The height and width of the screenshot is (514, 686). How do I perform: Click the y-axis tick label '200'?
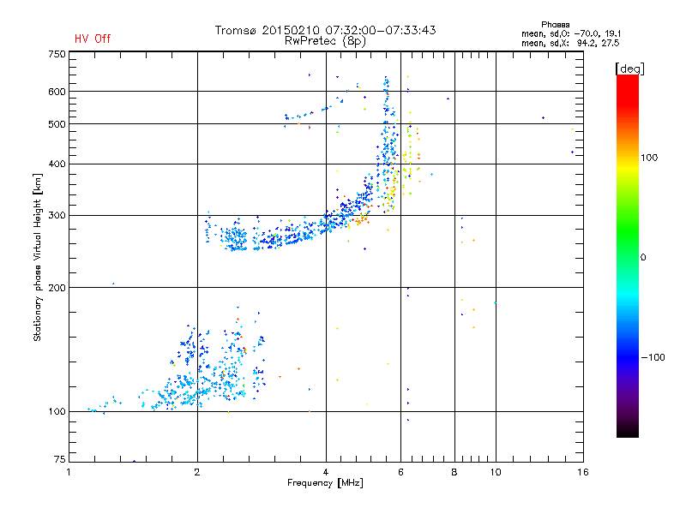point(57,288)
